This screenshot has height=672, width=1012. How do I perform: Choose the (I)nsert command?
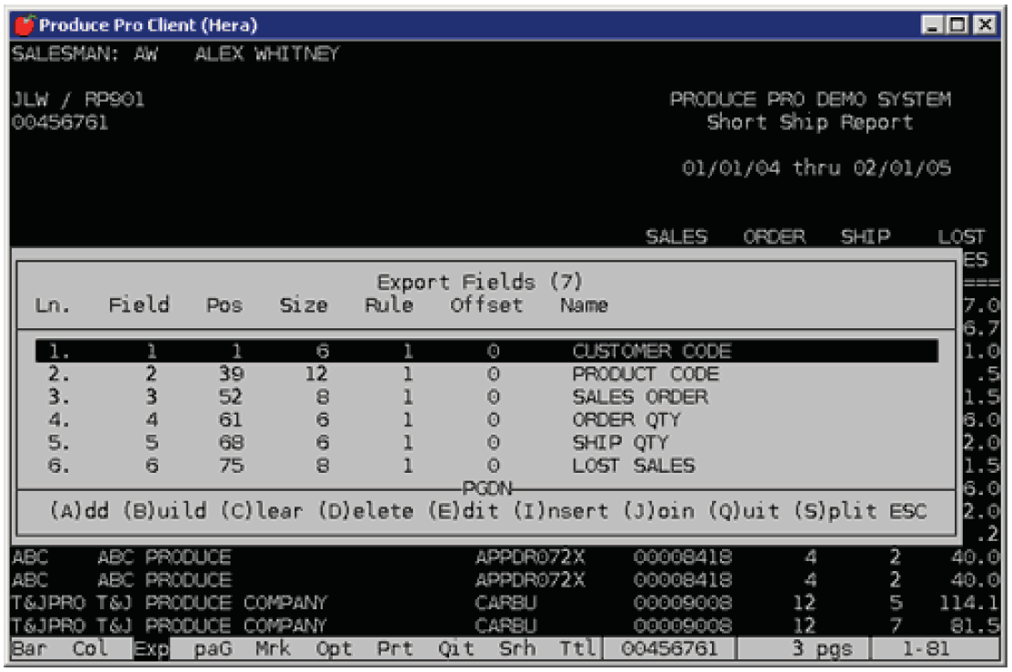(561, 511)
